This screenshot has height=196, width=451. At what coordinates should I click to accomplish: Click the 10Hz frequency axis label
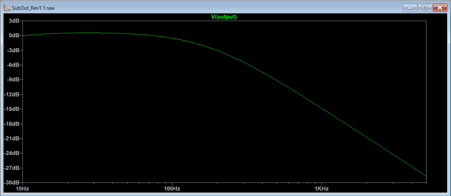pos(23,189)
